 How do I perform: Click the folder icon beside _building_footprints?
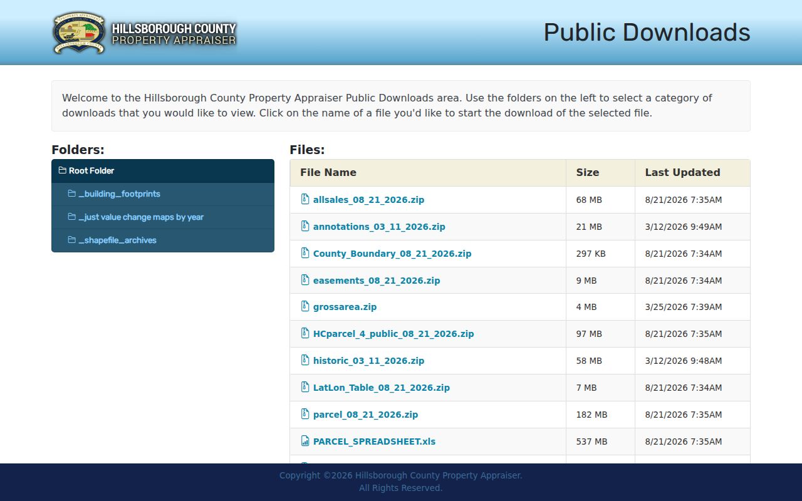click(x=71, y=194)
